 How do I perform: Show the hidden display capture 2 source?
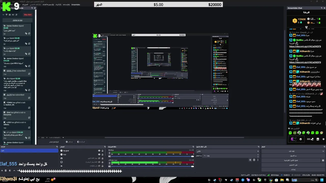[99, 162]
